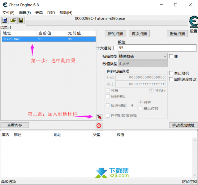The width and height of the screenshot is (198, 185).
Task: Open D3D menu
Action: click(x=51, y=13)
